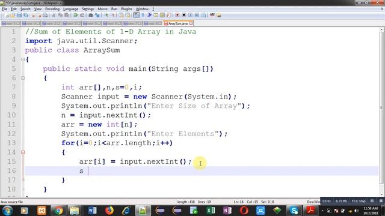This screenshot has height=216, width=385.
Task: Open the View menu
Action: pyautogui.click(x=37, y=9)
